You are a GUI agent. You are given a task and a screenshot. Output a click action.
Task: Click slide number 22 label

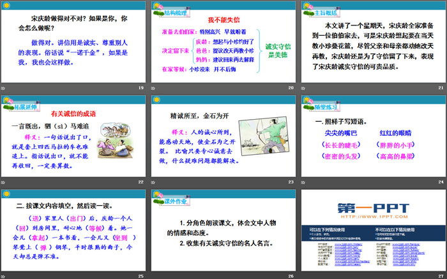[141, 182]
